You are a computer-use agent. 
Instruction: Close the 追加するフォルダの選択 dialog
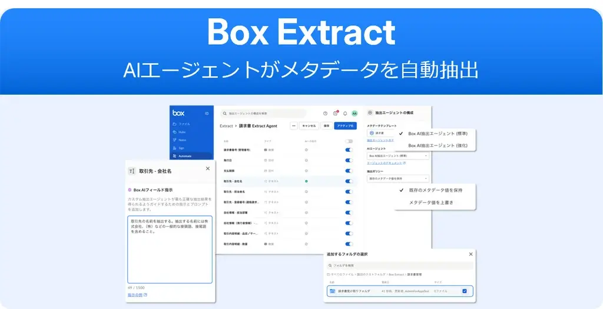point(471,254)
